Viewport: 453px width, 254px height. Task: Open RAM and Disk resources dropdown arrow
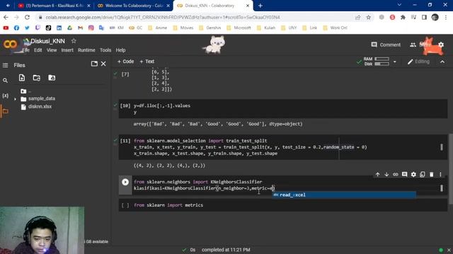click(x=395, y=61)
